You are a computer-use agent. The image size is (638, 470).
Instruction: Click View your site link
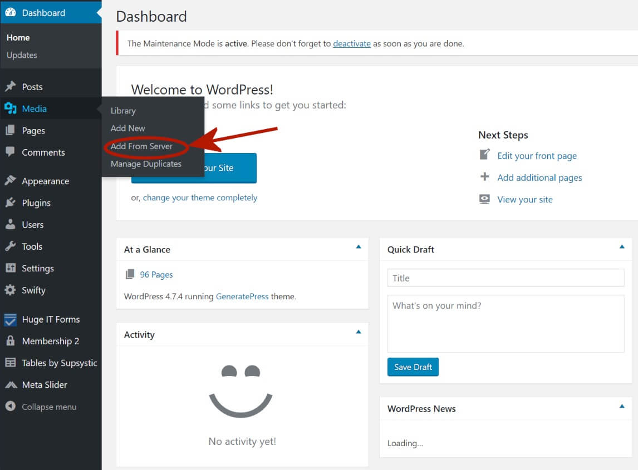tap(525, 200)
